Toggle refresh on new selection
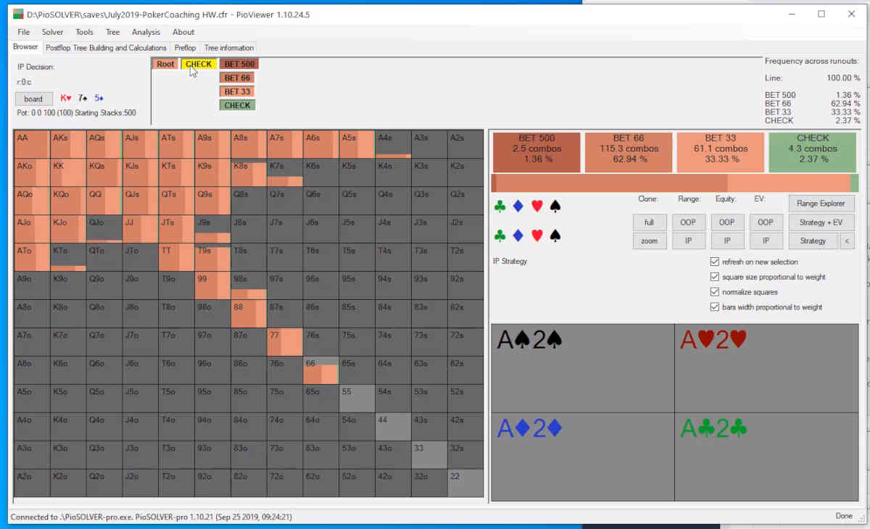This screenshot has width=870, height=529. coord(715,263)
